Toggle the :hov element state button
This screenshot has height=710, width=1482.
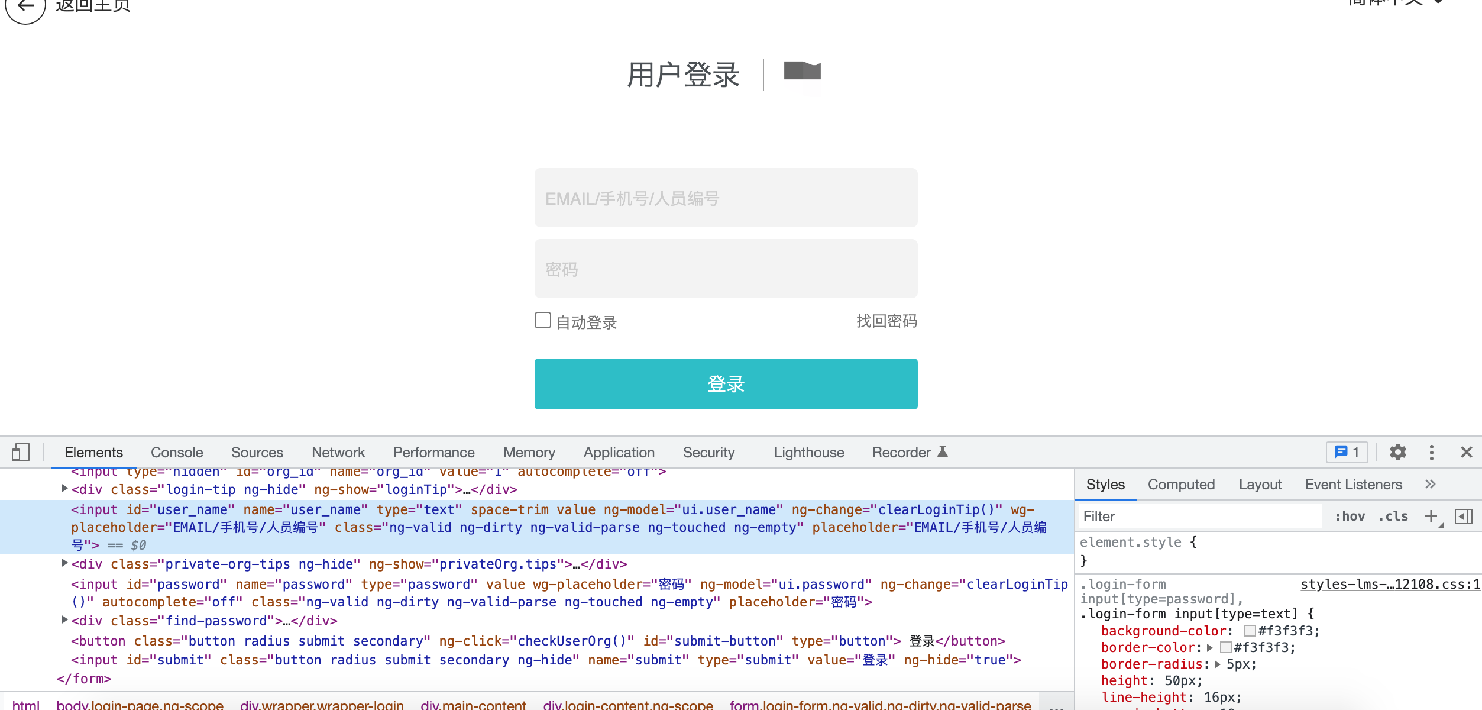point(1350,517)
